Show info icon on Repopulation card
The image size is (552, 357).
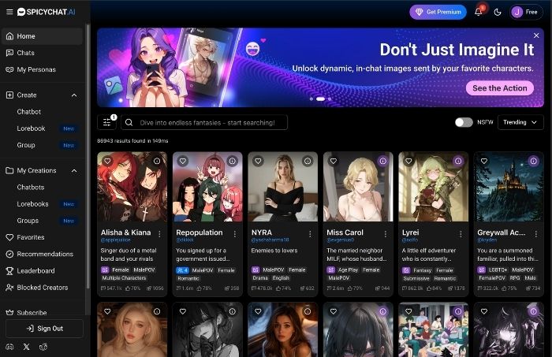[233, 161]
